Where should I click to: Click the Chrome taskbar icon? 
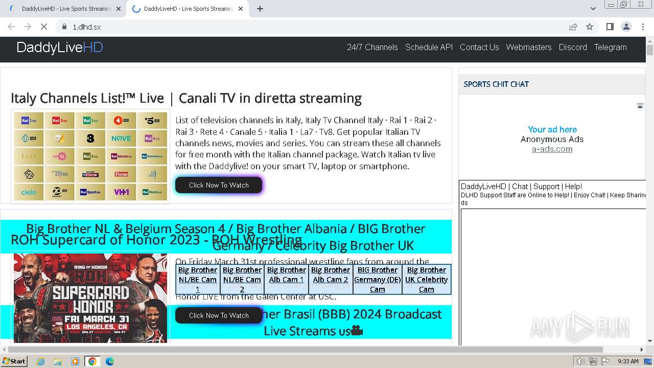coord(92,361)
